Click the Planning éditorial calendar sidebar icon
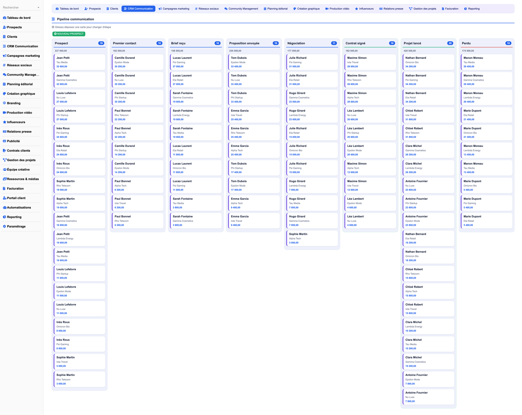 pyautogui.click(x=4, y=84)
